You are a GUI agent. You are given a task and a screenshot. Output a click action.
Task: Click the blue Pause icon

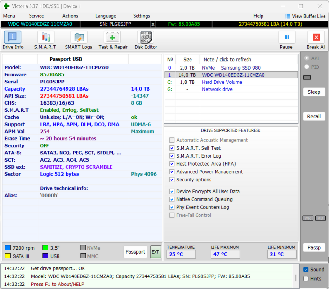287,37
